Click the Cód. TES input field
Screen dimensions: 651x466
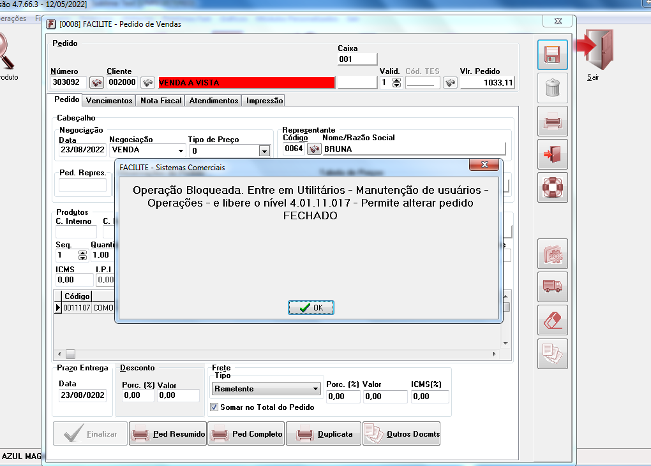click(423, 82)
